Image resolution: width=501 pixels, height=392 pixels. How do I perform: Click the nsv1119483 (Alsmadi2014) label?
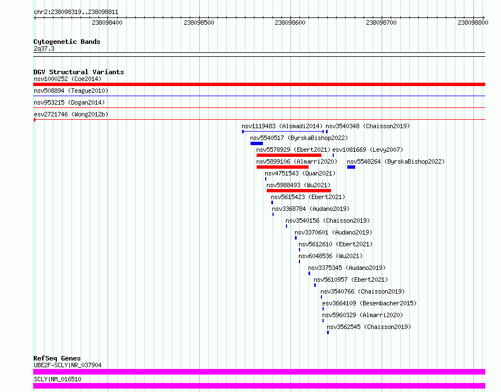tap(282, 126)
